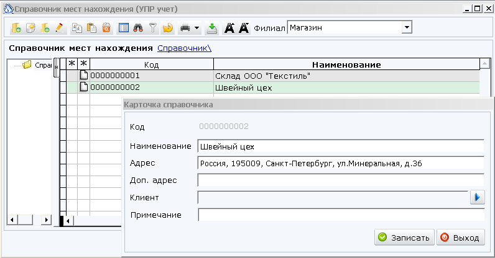Screen dimensions: 495x258
Task: Click the paste clipboard toolbar icon
Action: (x=92, y=29)
